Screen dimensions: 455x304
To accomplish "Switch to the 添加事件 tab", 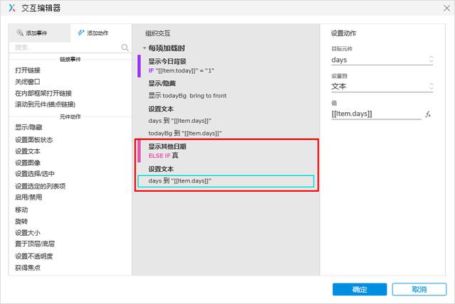I will pos(40,33).
